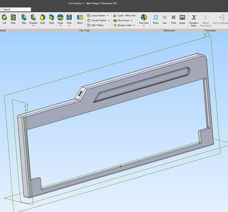Open the Equation Editor
The width and height of the screenshot is (228, 212).
click(x=194, y=20)
